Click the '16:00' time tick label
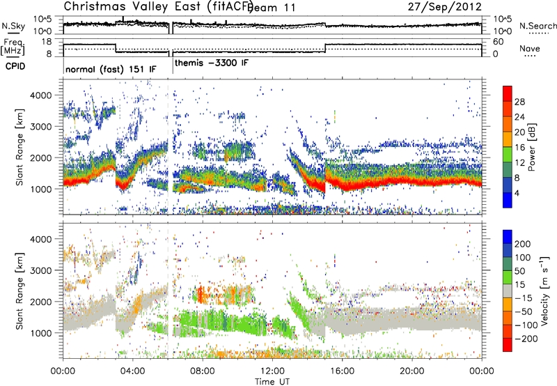The width and height of the screenshot is (557, 386). pos(342,371)
